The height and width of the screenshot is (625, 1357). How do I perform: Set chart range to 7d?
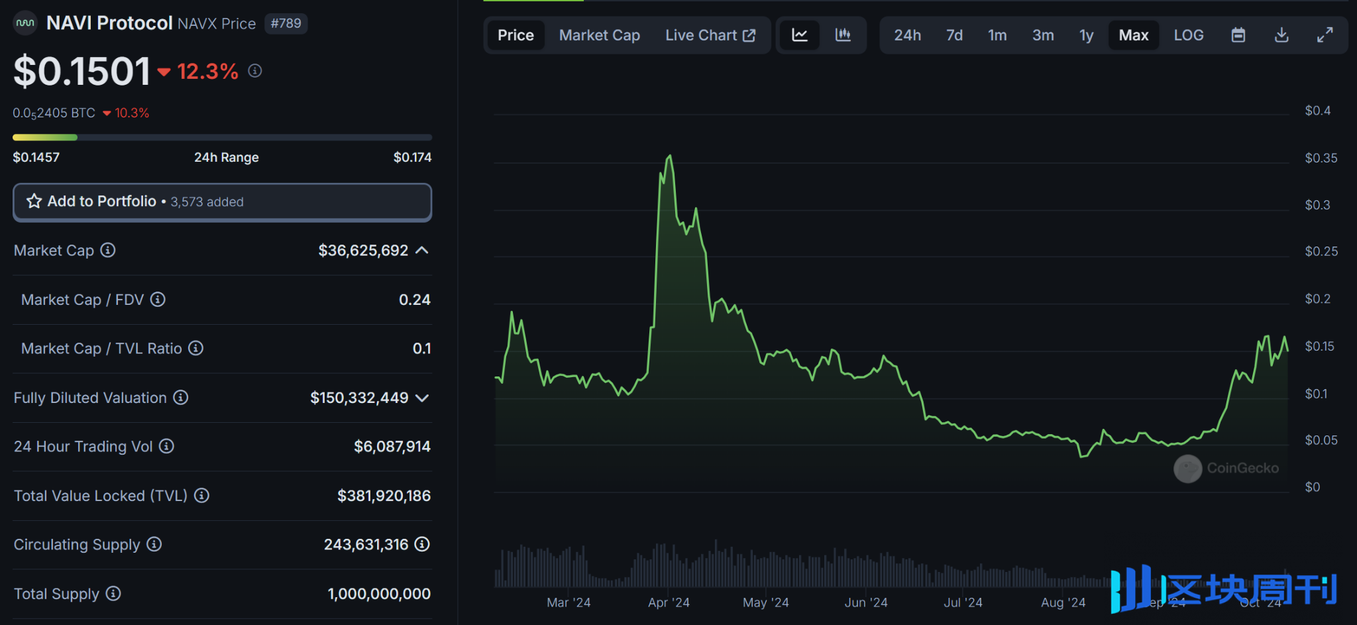[954, 35]
